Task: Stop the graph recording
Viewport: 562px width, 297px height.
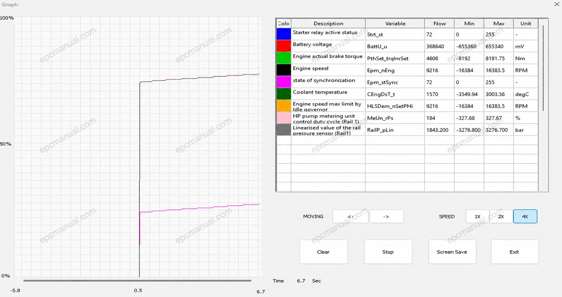Action: [388, 252]
